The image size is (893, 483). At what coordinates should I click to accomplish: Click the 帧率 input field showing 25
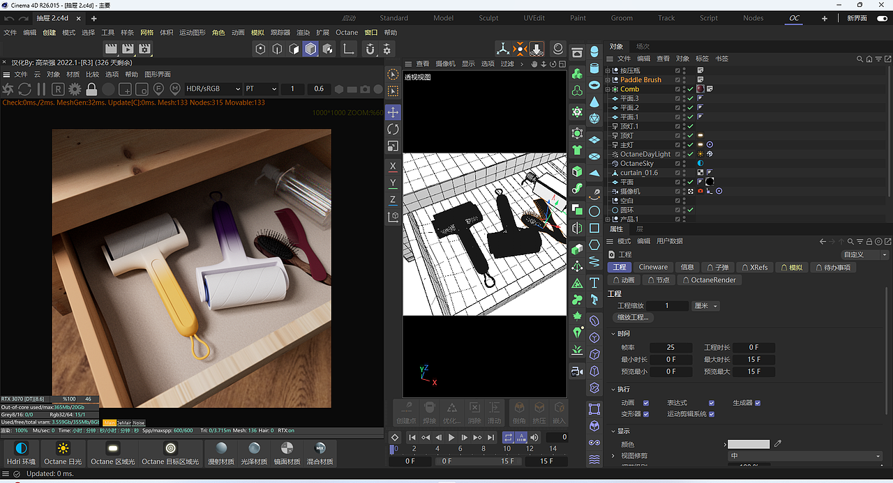pos(670,347)
